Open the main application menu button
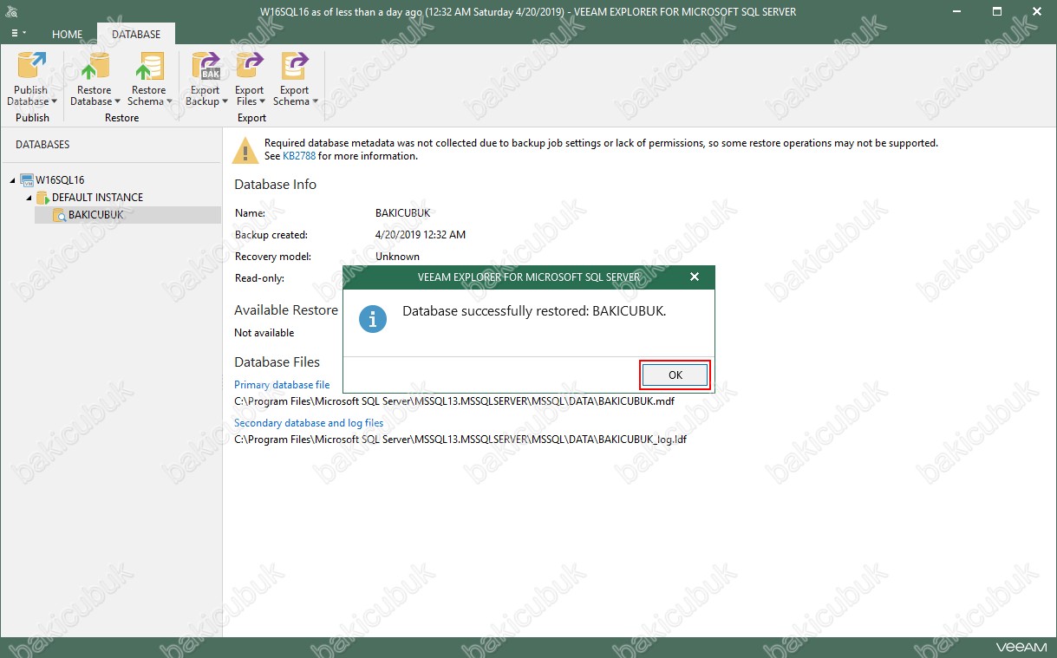Viewport: 1057px width, 658px height. (18, 35)
